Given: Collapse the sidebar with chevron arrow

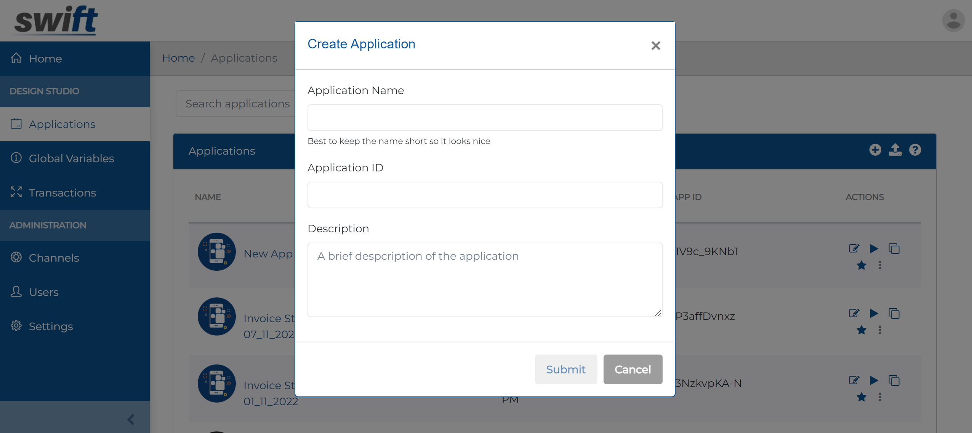Looking at the screenshot, I should [131, 420].
